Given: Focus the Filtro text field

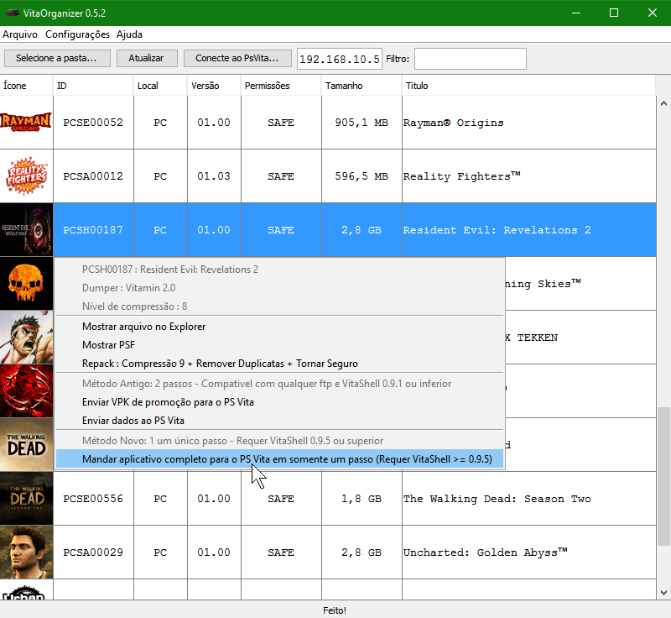Looking at the screenshot, I should tap(471, 59).
